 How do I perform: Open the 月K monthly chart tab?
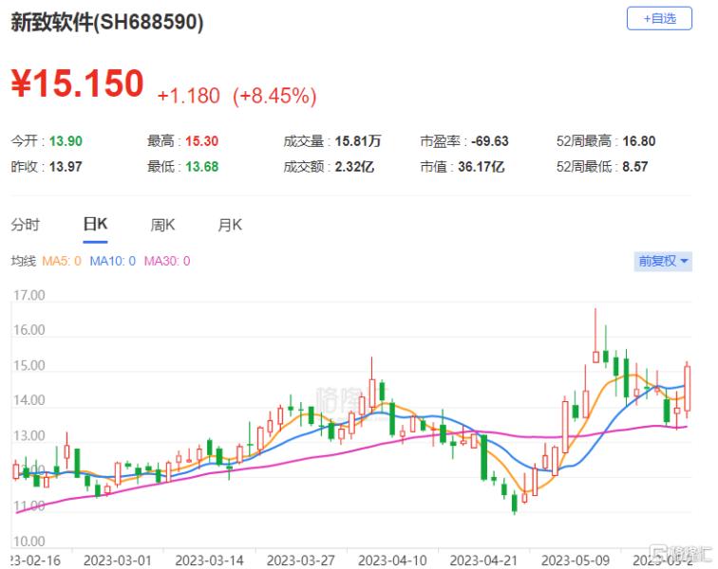tap(230, 225)
